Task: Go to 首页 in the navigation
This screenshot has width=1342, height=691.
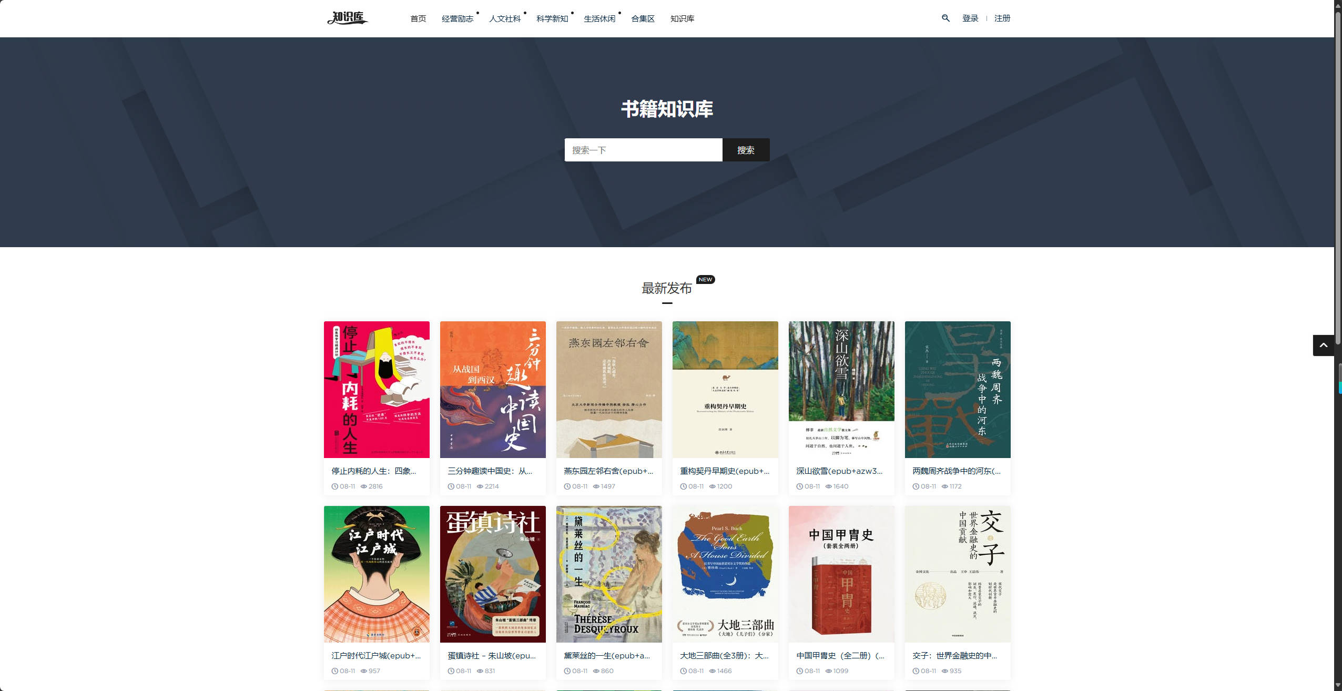Action: pos(418,19)
